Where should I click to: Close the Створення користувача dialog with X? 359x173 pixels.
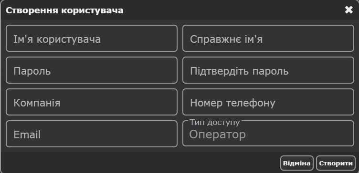coord(348,10)
